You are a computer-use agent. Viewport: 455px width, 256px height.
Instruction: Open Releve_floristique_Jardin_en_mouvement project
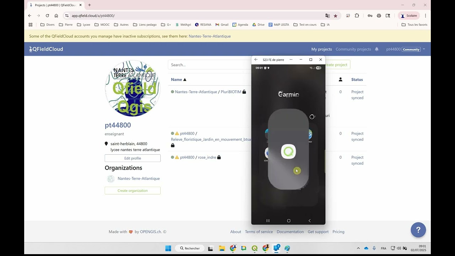click(x=211, y=139)
